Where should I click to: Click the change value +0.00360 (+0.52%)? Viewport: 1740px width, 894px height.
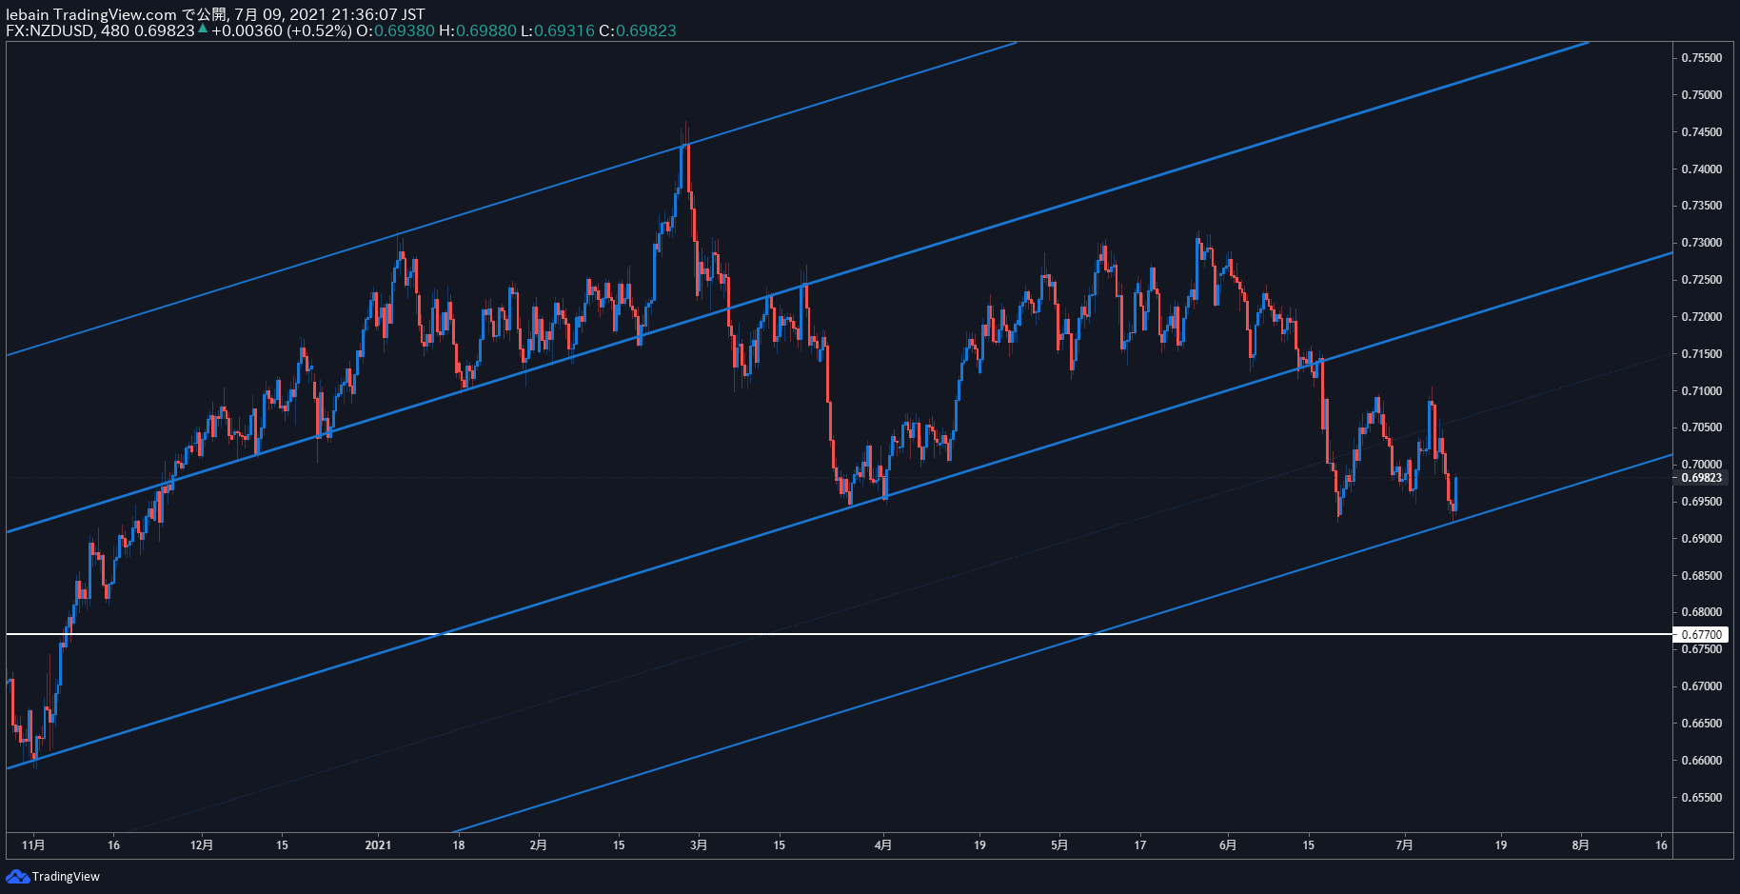[281, 30]
